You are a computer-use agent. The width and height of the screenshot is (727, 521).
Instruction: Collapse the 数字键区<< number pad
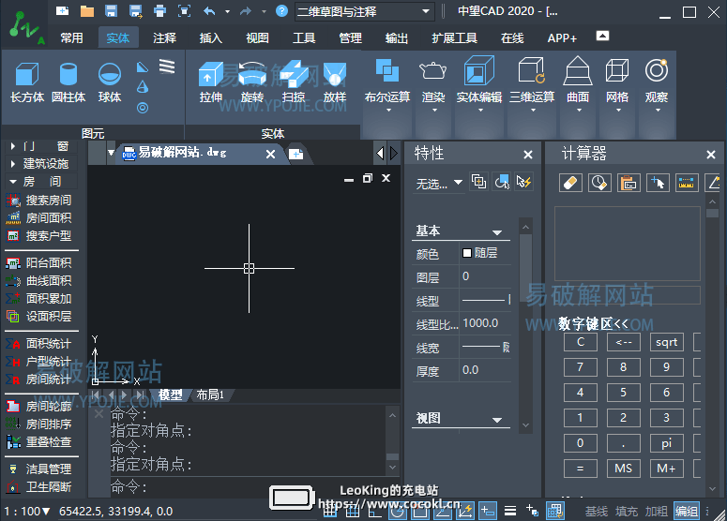pyautogui.click(x=594, y=323)
